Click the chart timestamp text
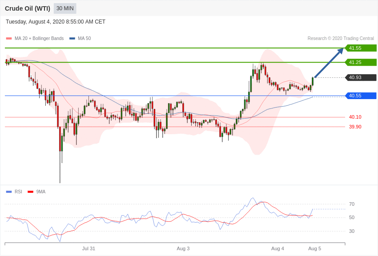 [x=56, y=22]
